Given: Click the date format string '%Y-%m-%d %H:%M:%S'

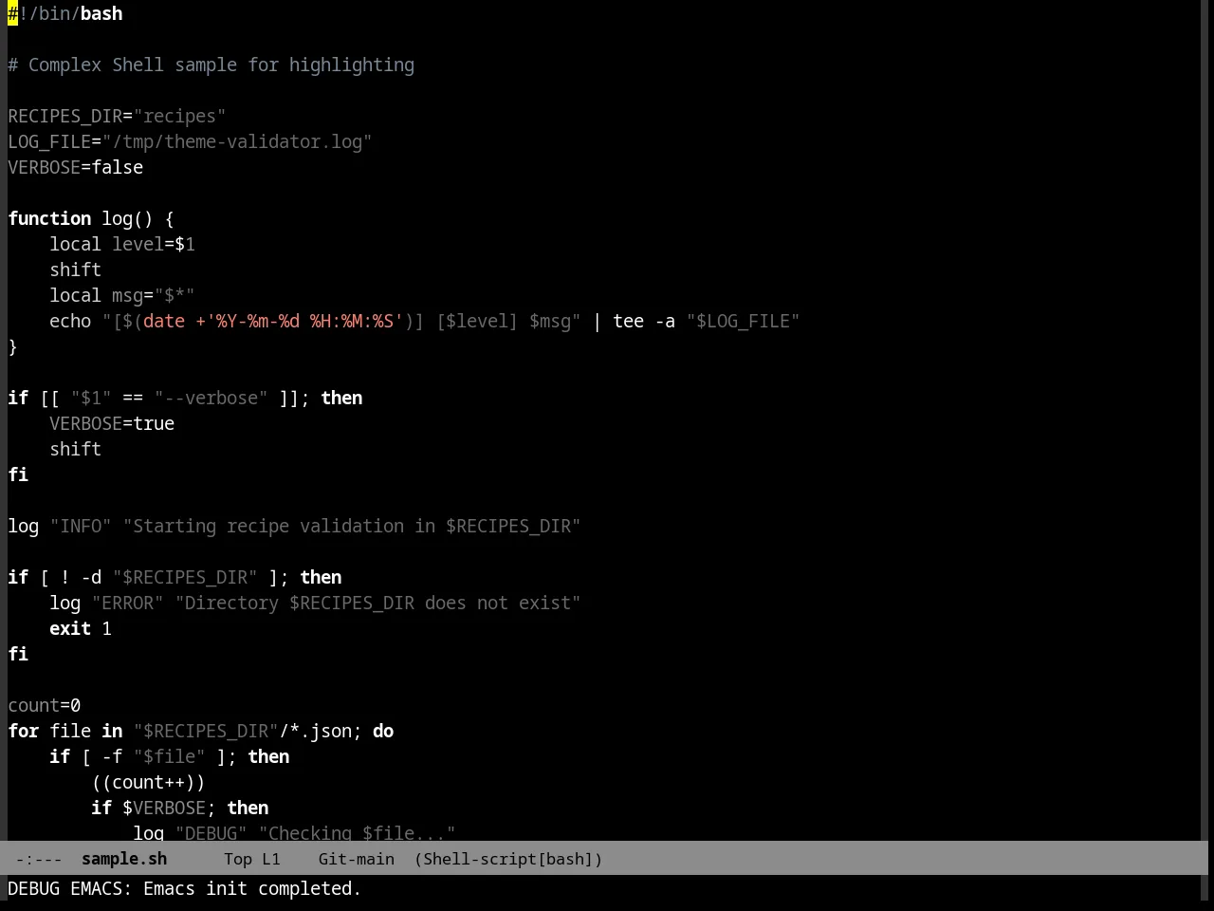Looking at the screenshot, I should coord(304,321).
